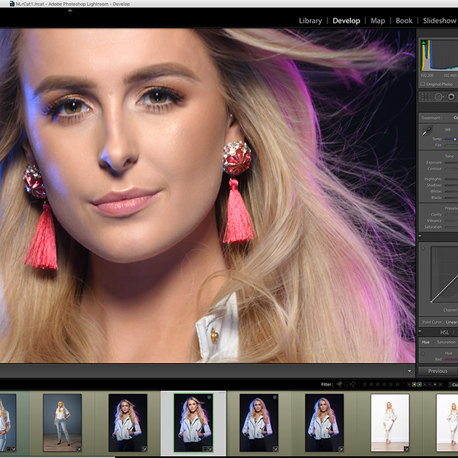This screenshot has height=458, width=458.
Task: Select the first white backdrop full-body thumbnail
Action: coord(390,423)
